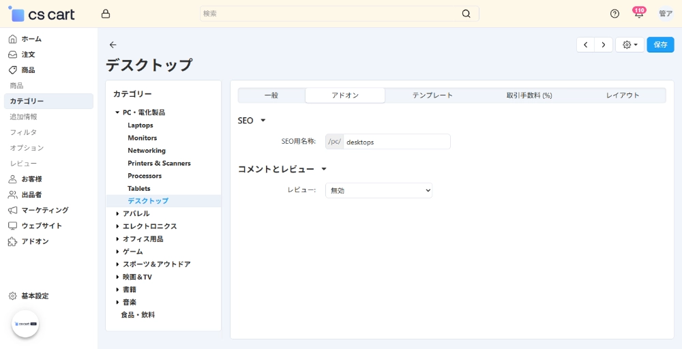This screenshot has height=349, width=682.
Task: Go to next category with right chevron
Action: coord(603,45)
